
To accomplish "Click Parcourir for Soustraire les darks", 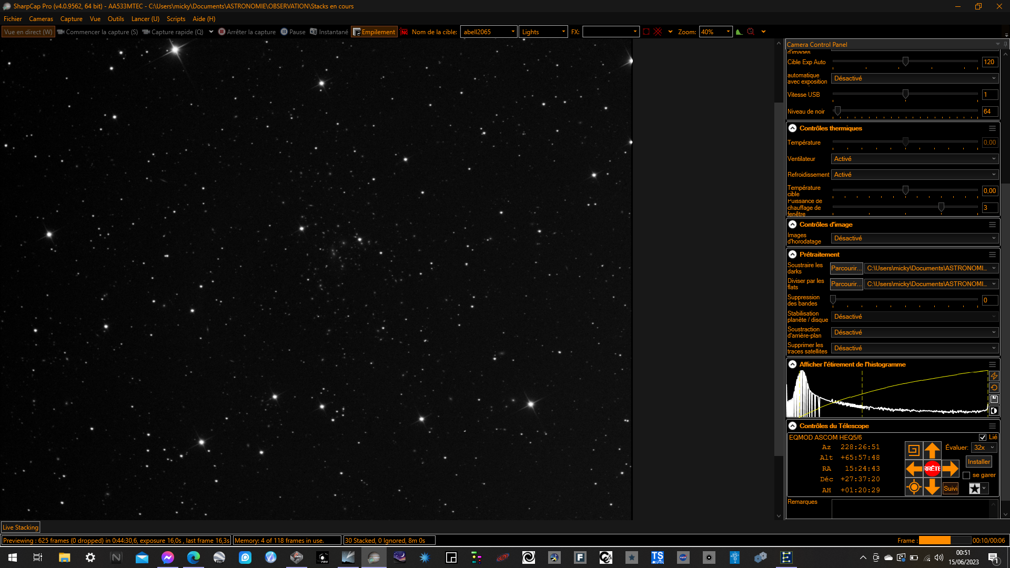I will point(846,268).
